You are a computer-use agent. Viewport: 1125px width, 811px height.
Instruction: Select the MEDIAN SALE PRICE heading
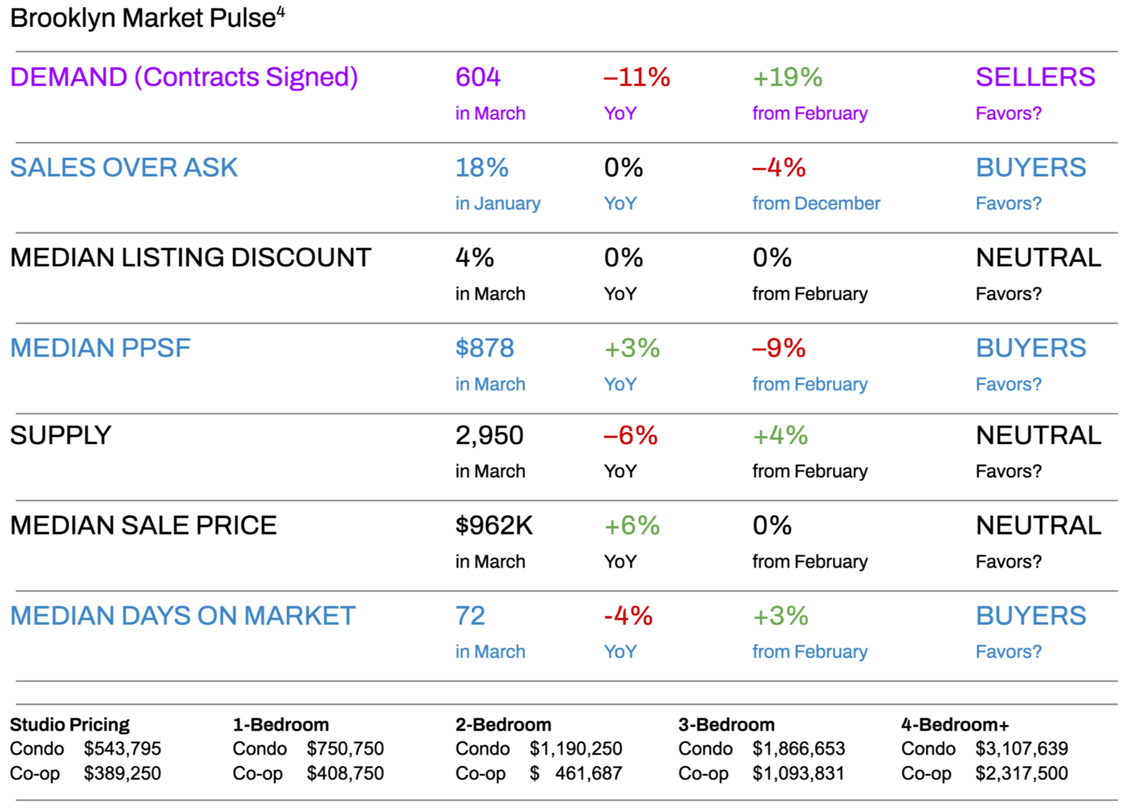point(143,526)
